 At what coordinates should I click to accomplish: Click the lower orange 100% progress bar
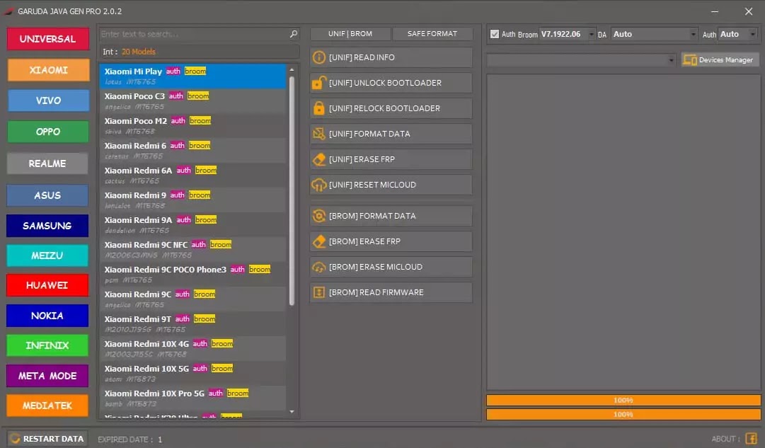click(623, 414)
